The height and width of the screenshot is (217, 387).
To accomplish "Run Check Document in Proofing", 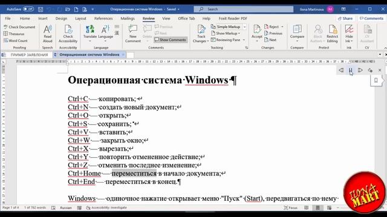I will [x=19, y=27].
